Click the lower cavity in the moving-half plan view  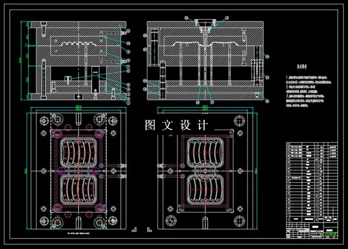point(78,190)
